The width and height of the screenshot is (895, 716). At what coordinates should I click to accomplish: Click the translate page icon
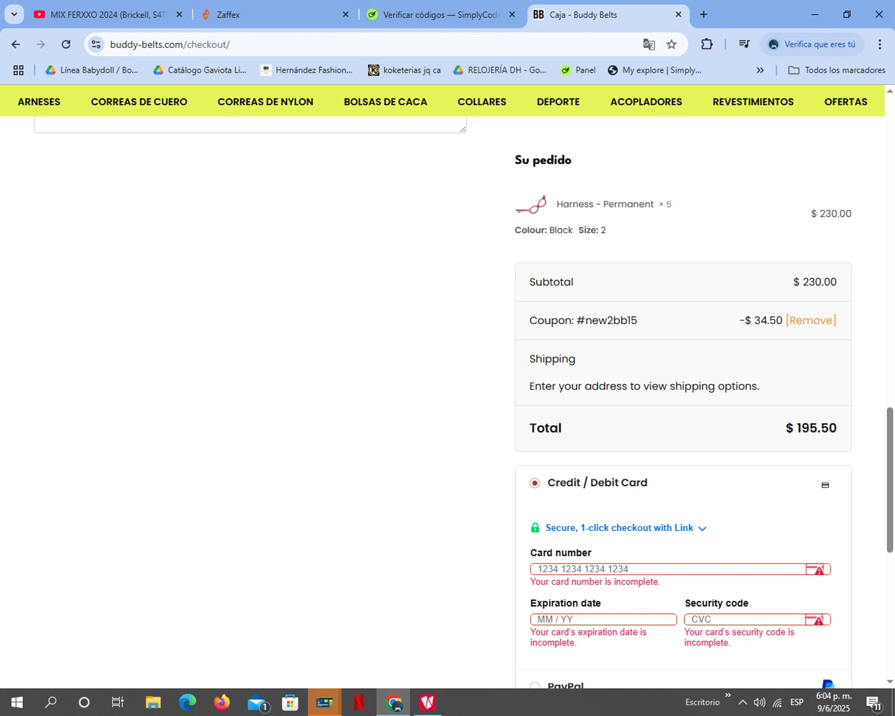tap(649, 44)
